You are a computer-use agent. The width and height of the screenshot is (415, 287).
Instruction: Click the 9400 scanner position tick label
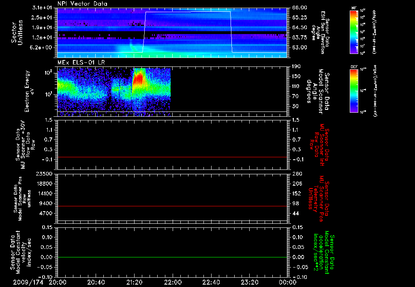[x=46, y=203]
